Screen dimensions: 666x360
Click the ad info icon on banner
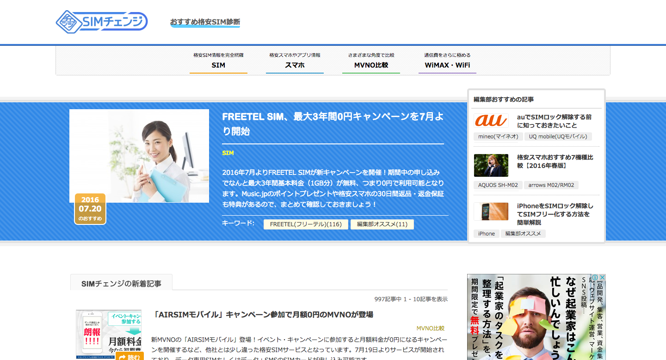[596, 278]
